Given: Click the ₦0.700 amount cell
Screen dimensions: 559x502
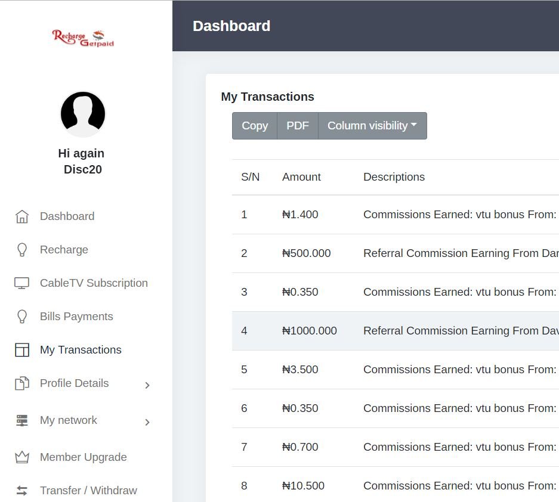Looking at the screenshot, I should point(300,447).
